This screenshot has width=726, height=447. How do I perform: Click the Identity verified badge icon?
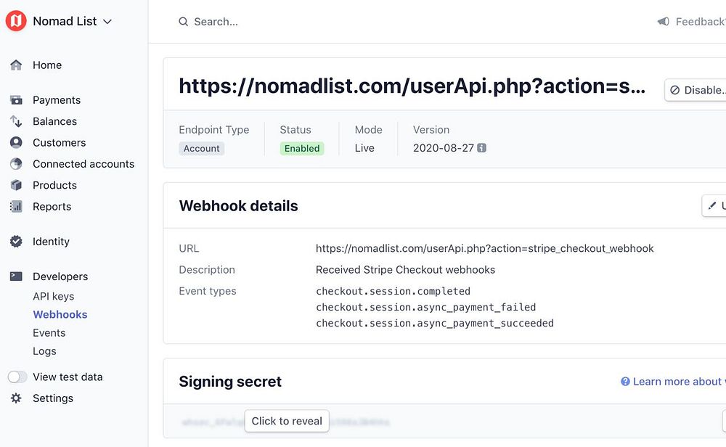(16, 242)
